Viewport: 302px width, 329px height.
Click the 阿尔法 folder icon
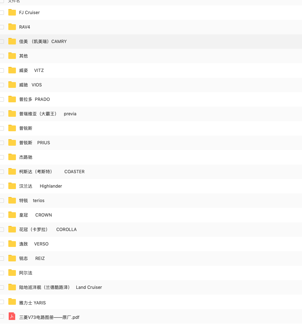(12, 273)
